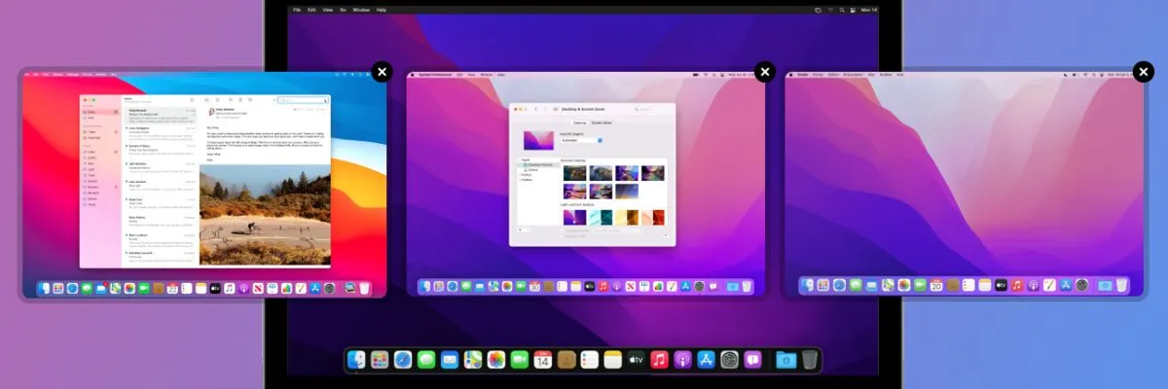Viewport: 1168px width, 389px height.
Task: Click cyclist photo in Mail message, left thumbnail
Action: coord(265,215)
